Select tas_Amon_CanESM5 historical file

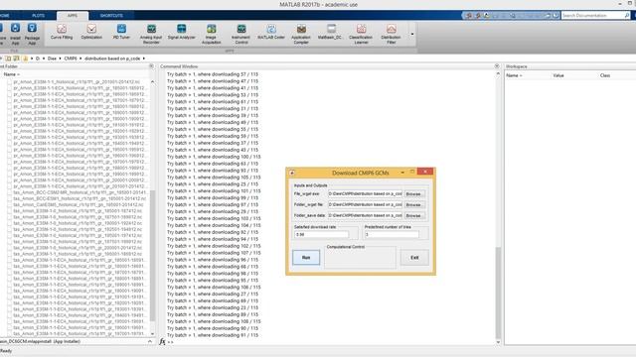point(78,205)
